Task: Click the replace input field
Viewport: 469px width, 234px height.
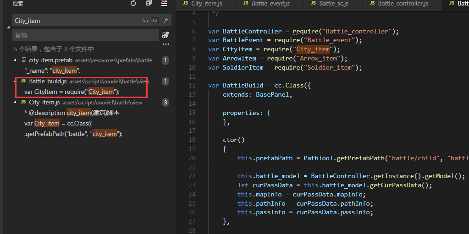Action: [86, 35]
